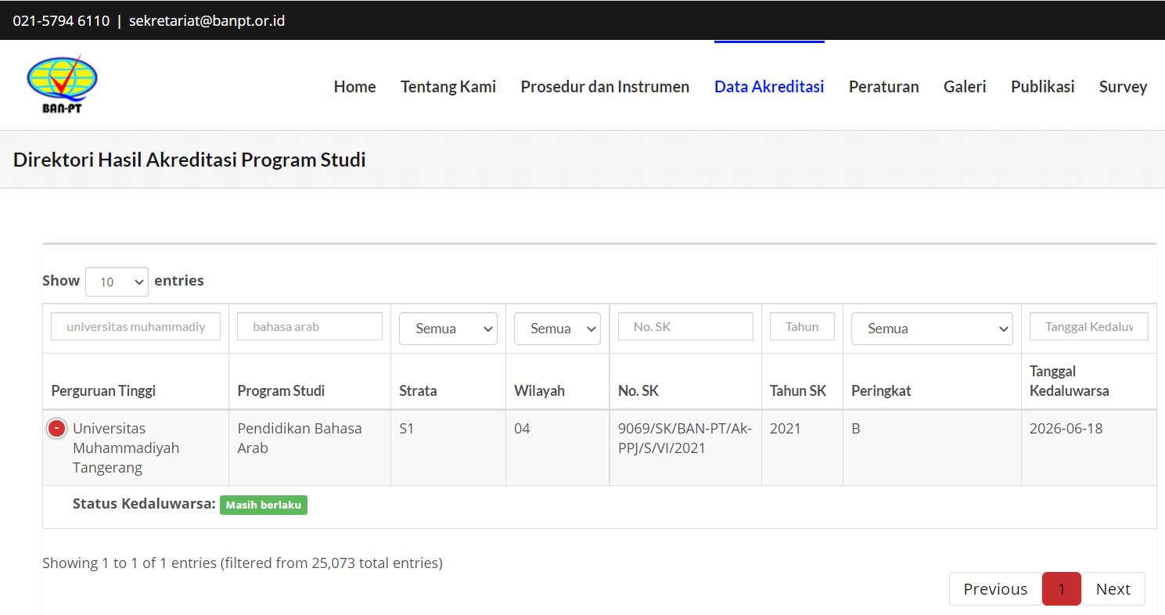
Task: Select page 1 in pagination
Action: click(1061, 589)
